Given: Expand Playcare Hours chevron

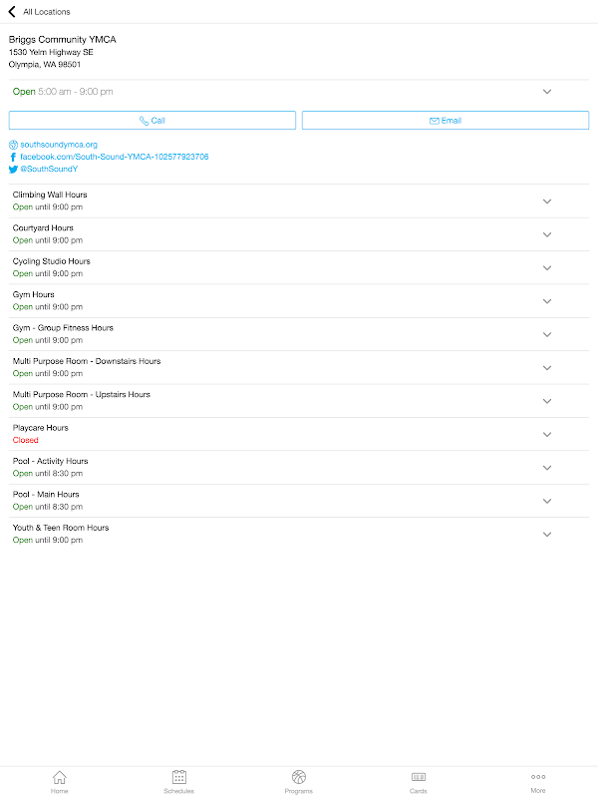Looking at the screenshot, I should tap(547, 435).
